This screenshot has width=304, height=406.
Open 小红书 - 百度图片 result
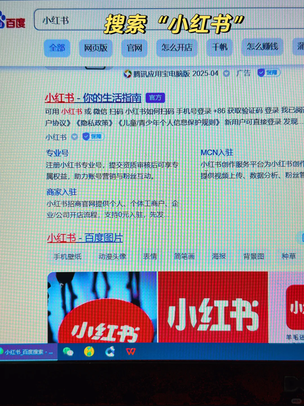[85, 238]
